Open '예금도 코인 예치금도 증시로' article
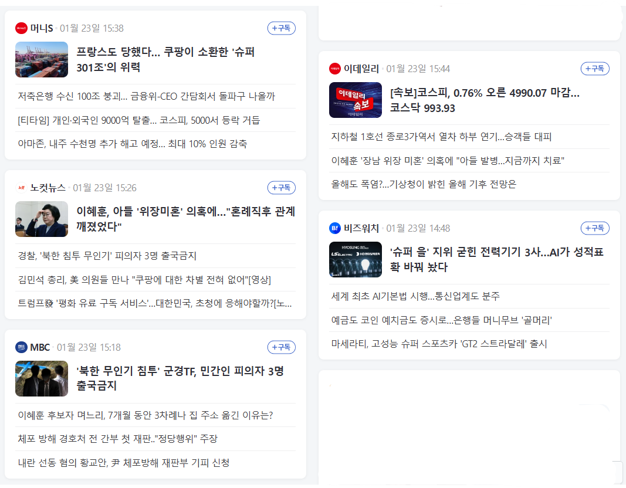 click(x=442, y=320)
